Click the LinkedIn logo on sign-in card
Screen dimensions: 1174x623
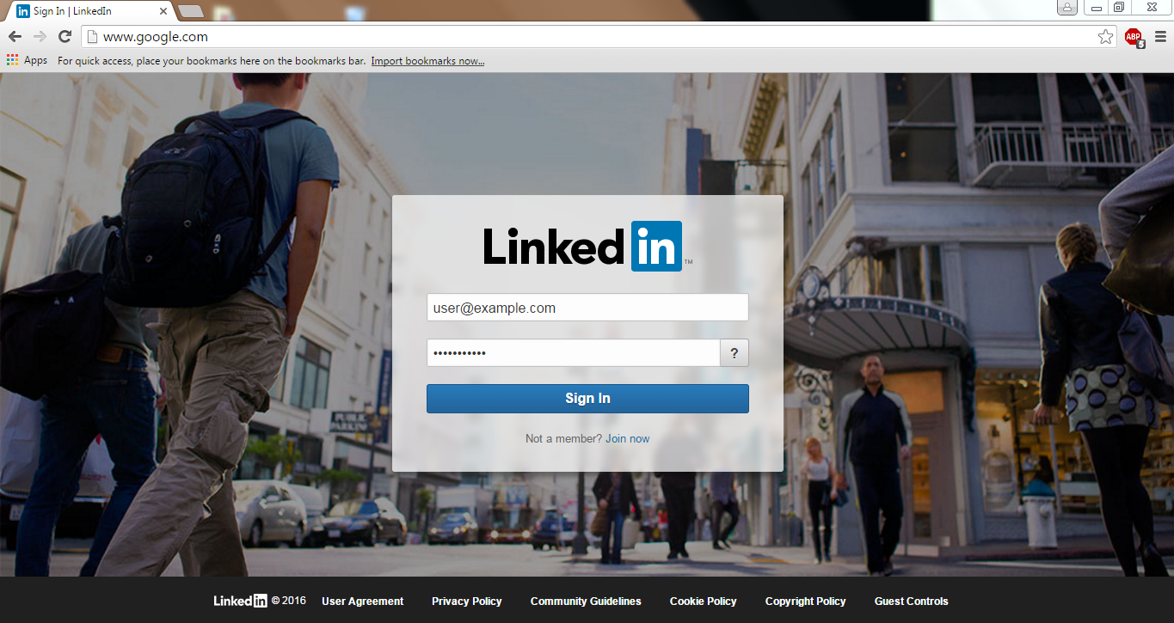point(587,246)
